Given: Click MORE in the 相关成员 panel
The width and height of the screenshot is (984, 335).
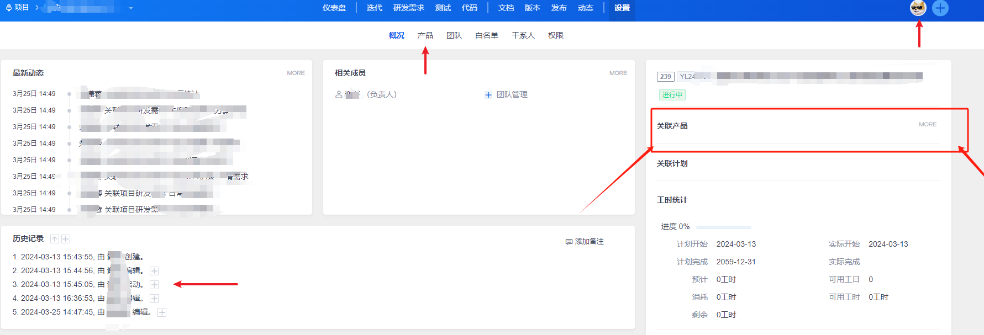Looking at the screenshot, I should 618,73.
